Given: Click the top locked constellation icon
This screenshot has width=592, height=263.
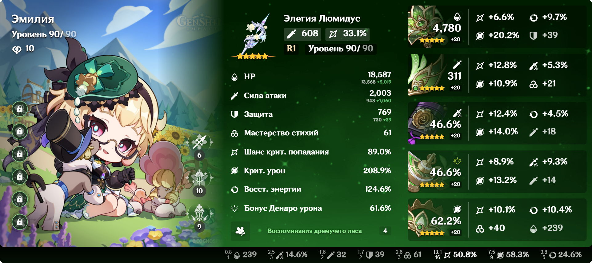Looking at the screenshot, I should (20, 109).
